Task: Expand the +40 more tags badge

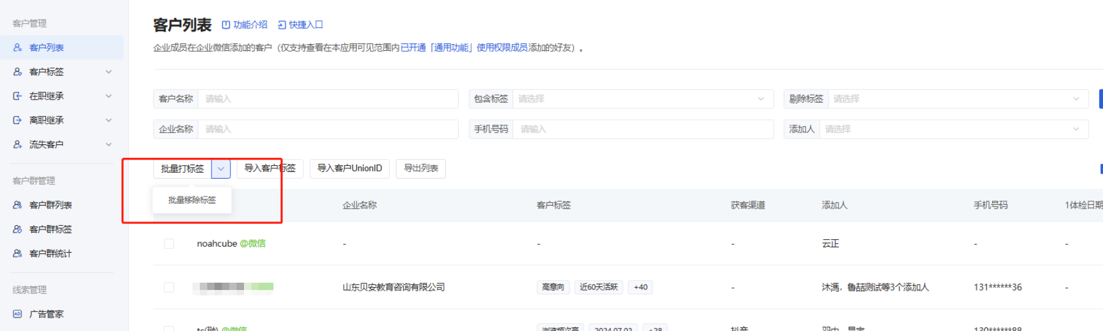Action: [x=641, y=287]
